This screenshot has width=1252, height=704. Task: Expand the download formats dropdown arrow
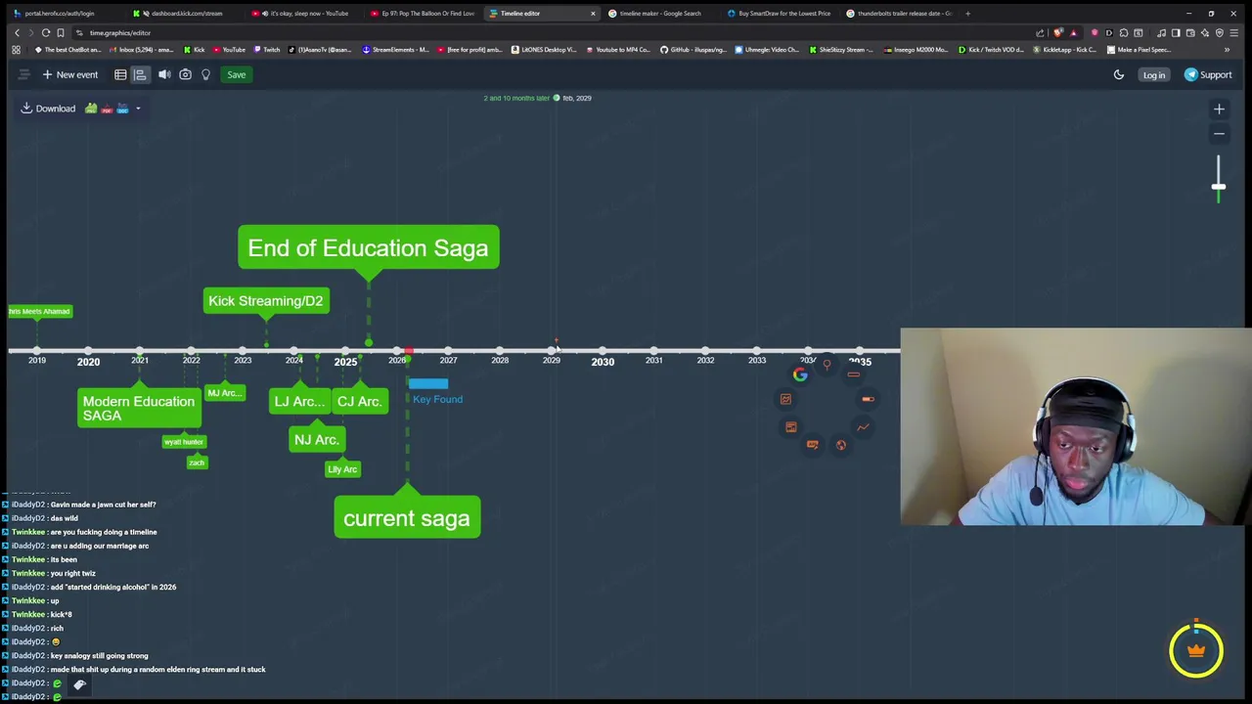138,109
